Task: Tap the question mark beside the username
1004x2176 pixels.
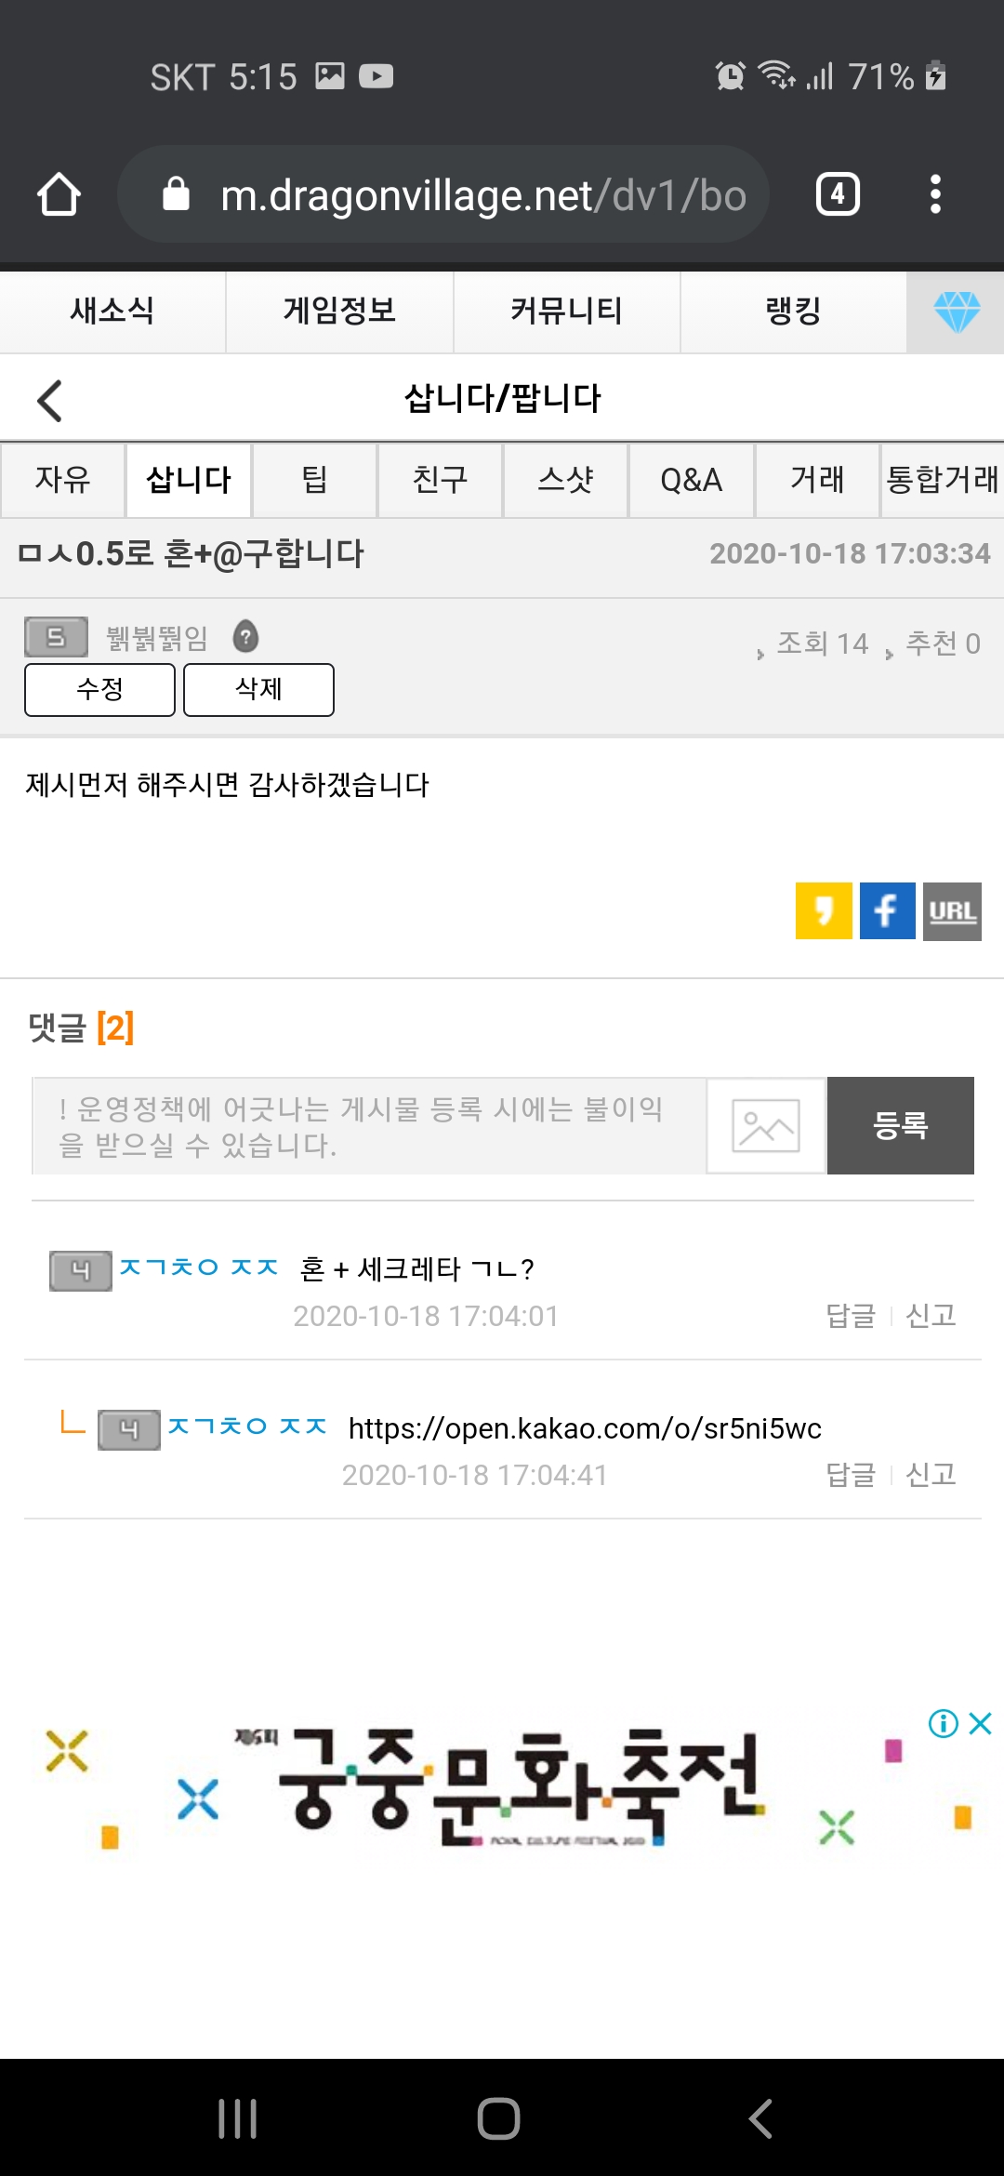Action: (x=245, y=637)
